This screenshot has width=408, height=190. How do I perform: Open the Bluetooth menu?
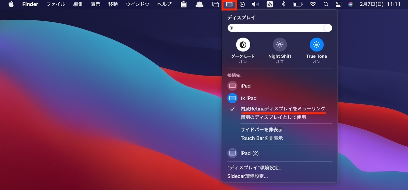283,4
